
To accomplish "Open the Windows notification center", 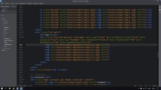I will point(158,88).
